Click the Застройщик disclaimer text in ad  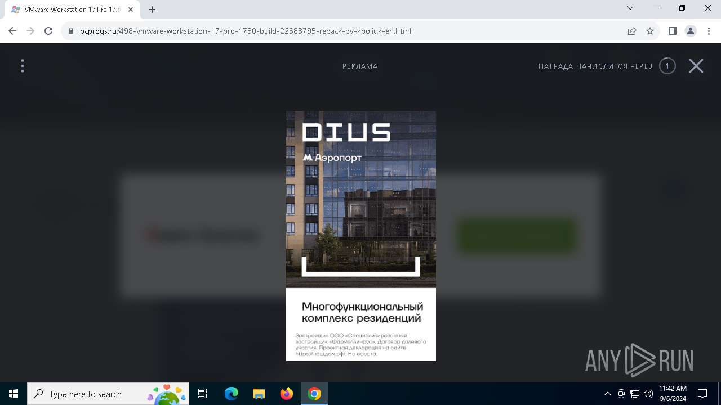[360, 345]
